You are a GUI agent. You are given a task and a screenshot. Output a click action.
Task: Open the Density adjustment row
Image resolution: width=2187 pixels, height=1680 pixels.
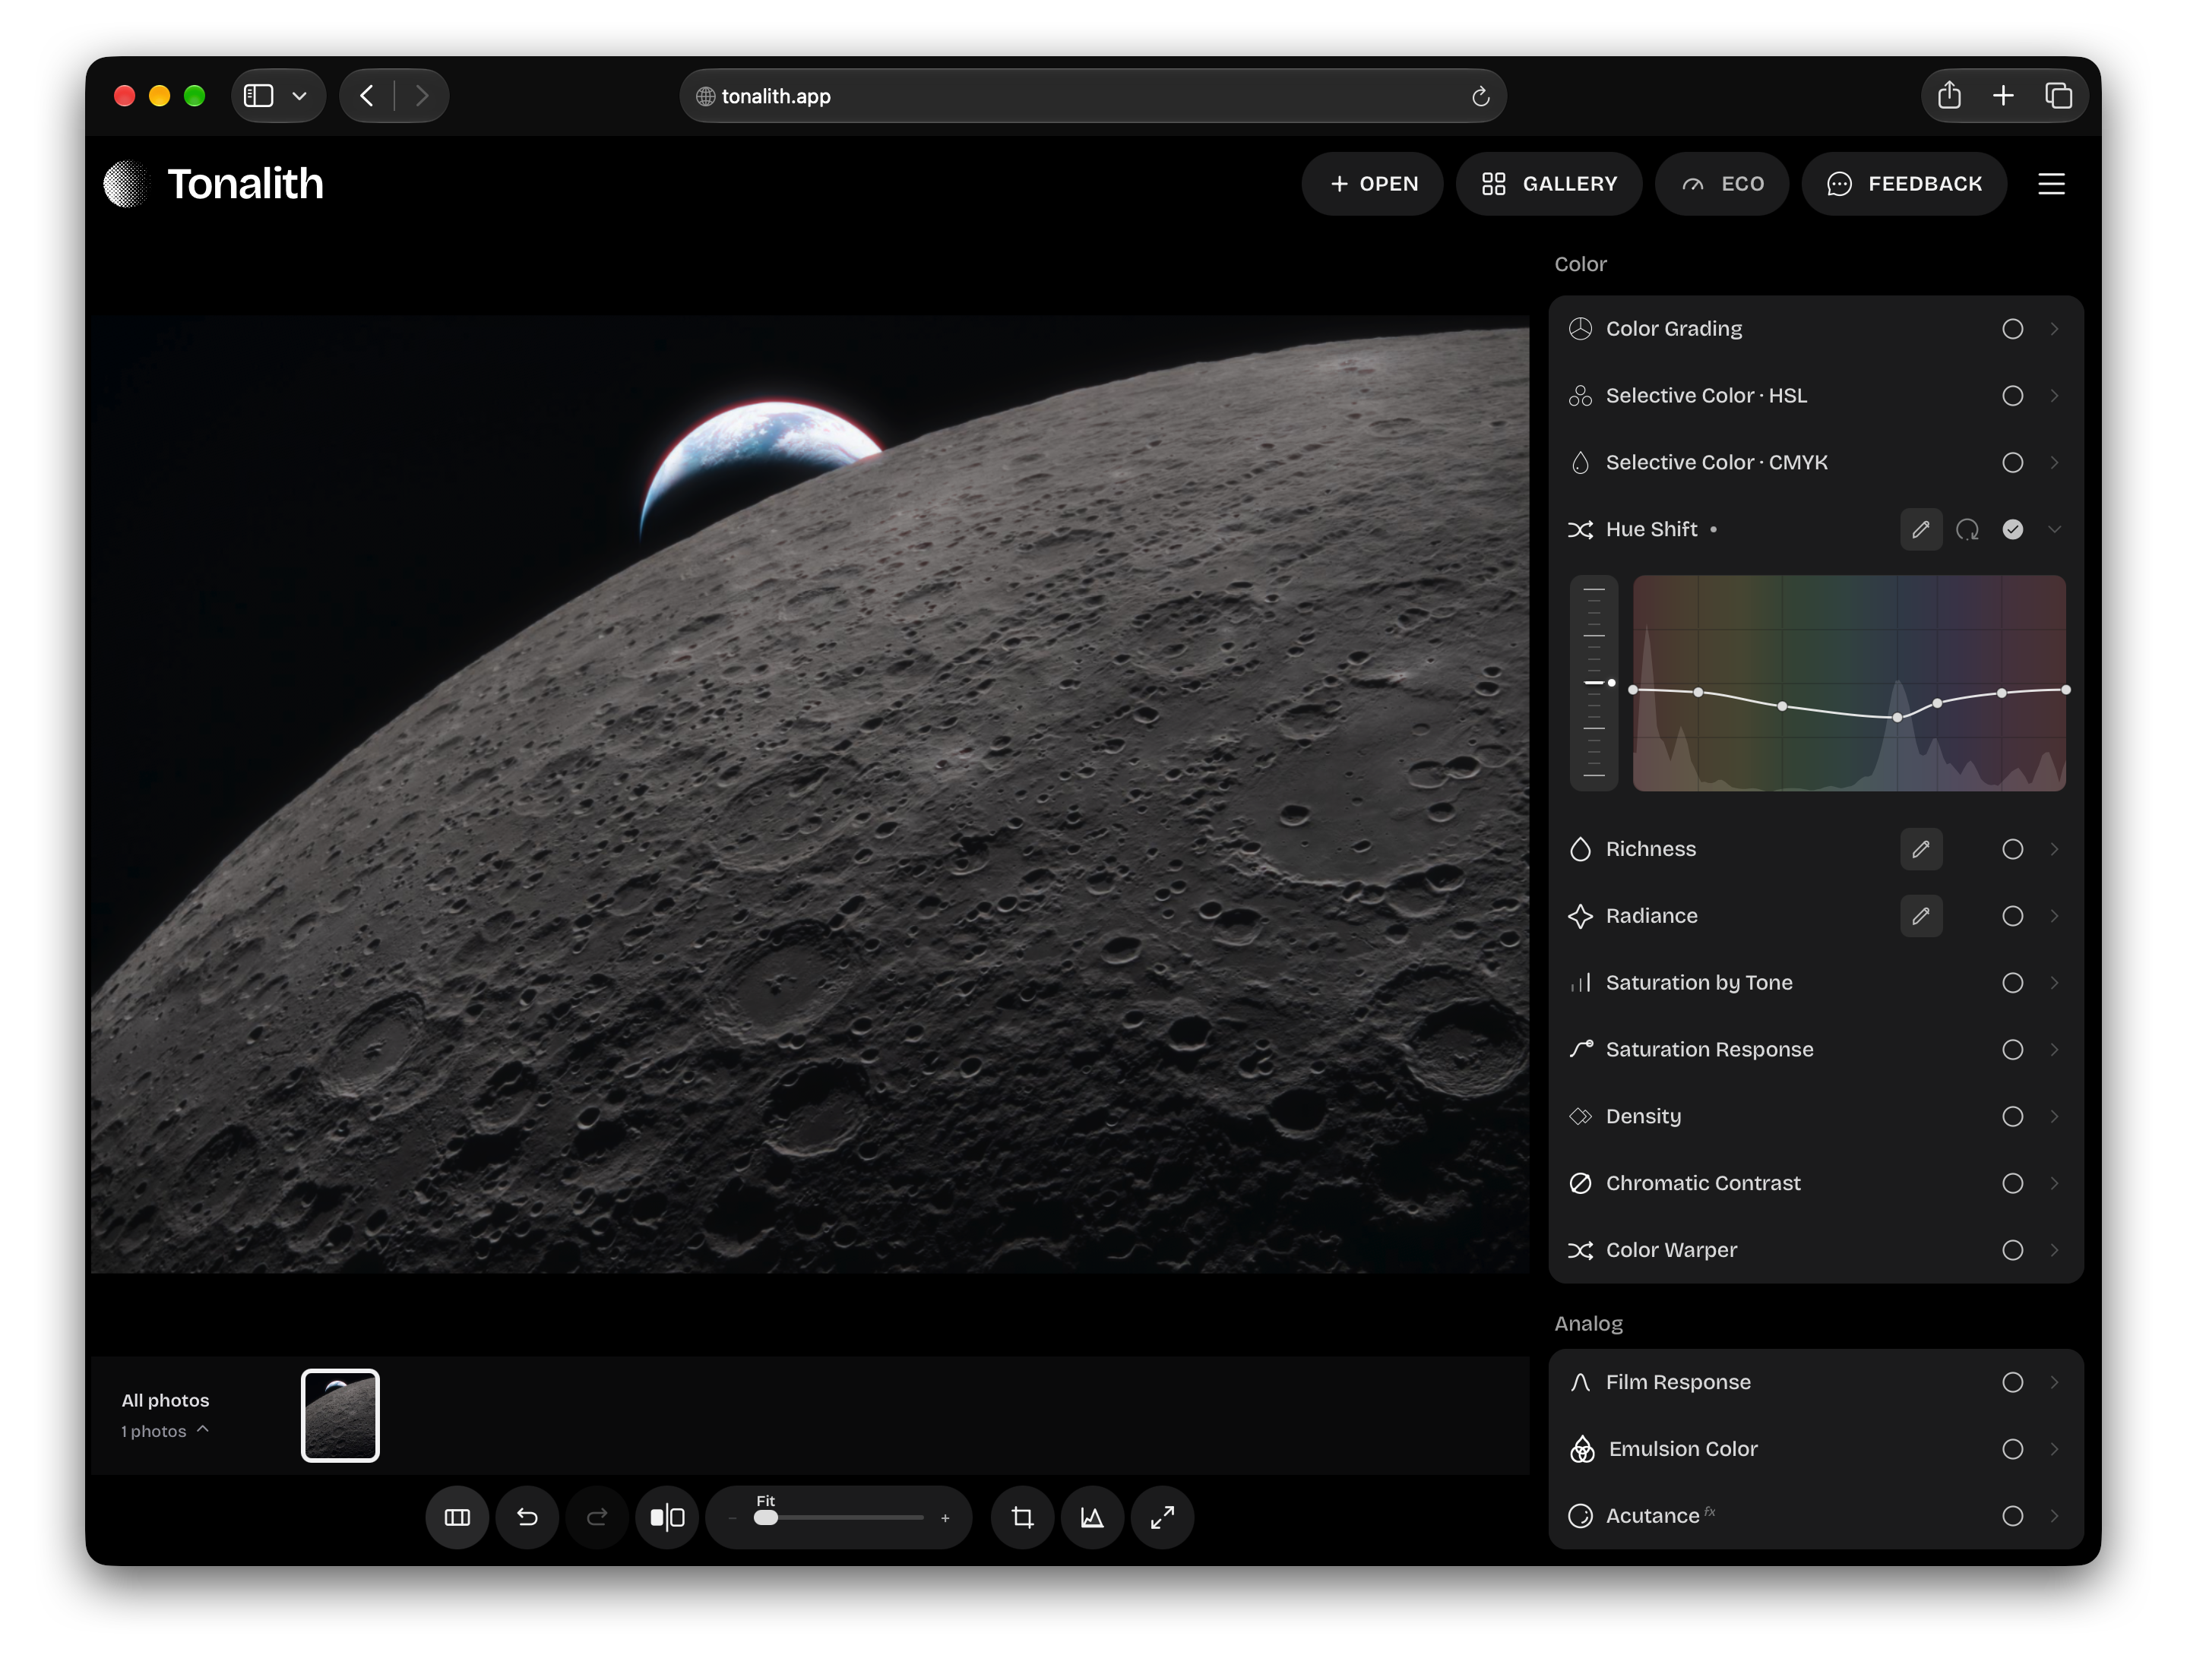(1815, 1116)
